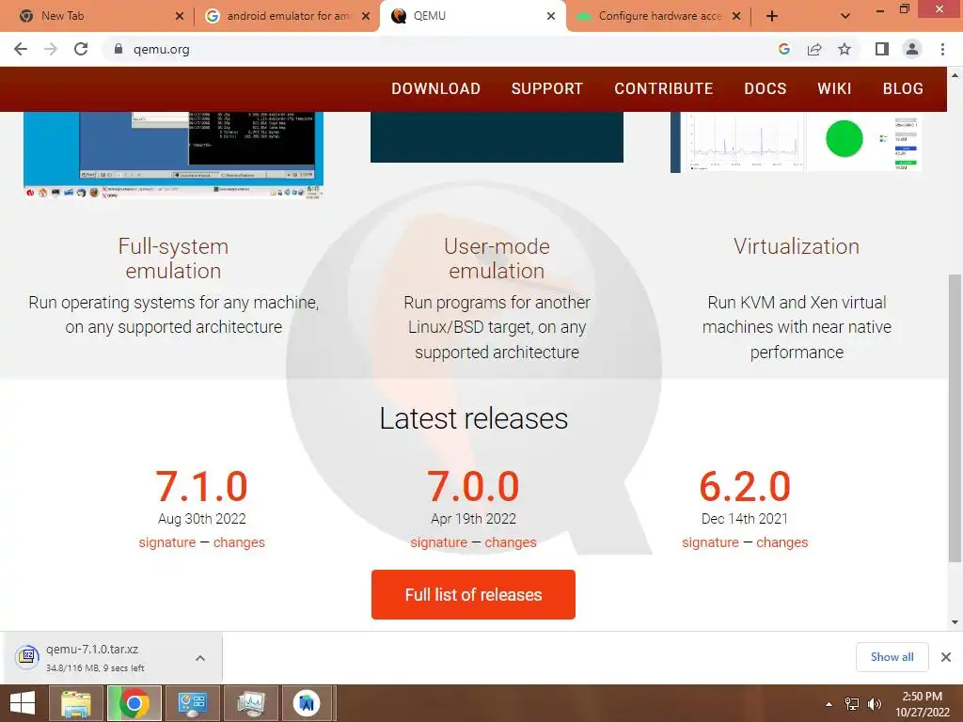Download release 6.2.0
The width and height of the screenshot is (963, 722).
pos(745,486)
